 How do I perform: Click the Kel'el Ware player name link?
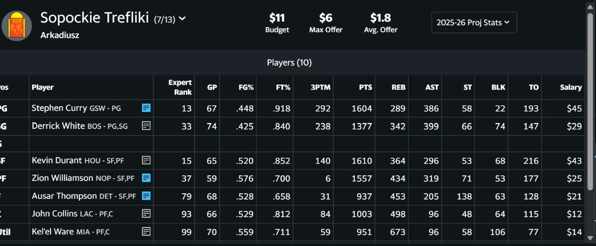(53, 231)
